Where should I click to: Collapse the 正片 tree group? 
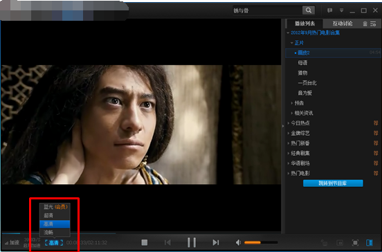point(292,43)
